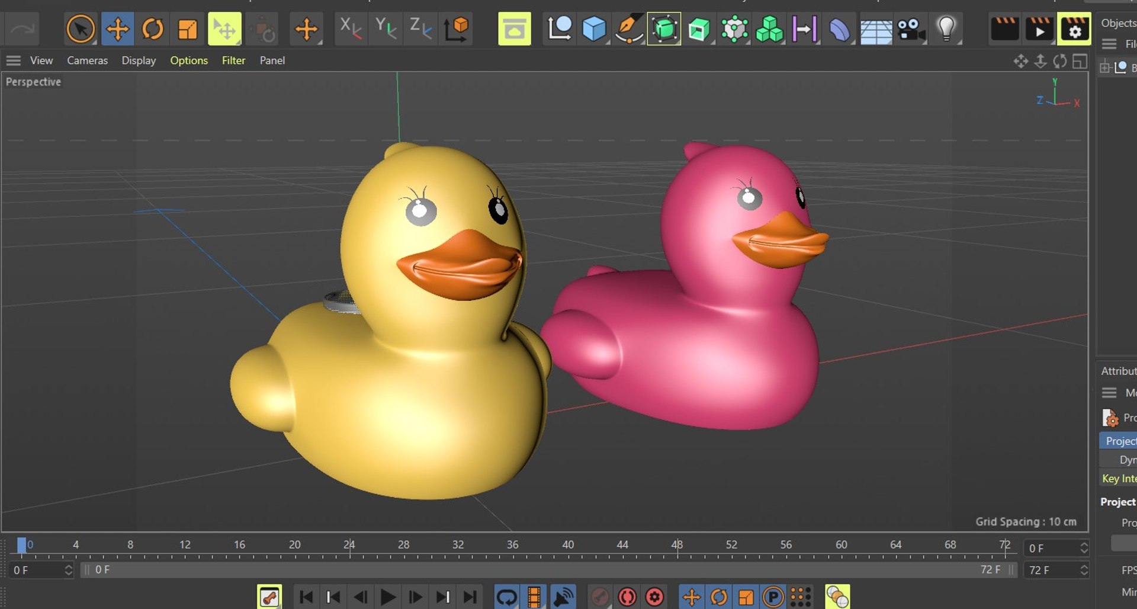Select the Key Interpolation tab
This screenshot has width=1137, height=609.
(1119, 479)
